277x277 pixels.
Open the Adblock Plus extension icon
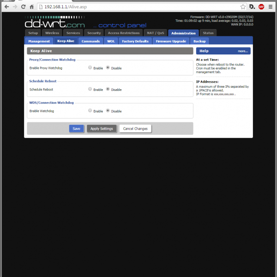(x=261, y=7)
